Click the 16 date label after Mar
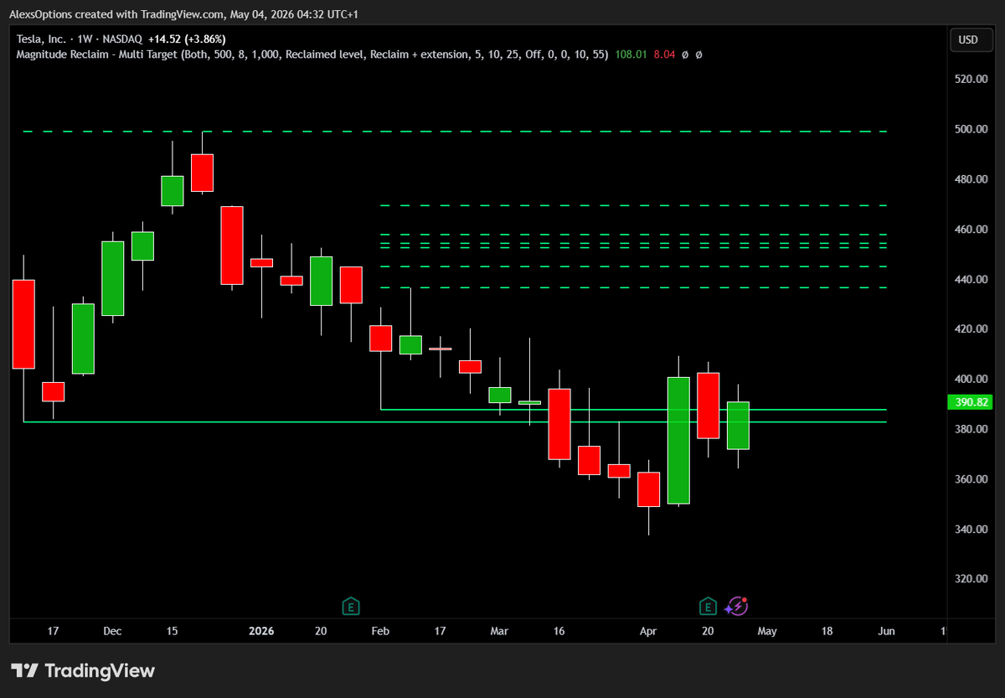 pyautogui.click(x=559, y=631)
